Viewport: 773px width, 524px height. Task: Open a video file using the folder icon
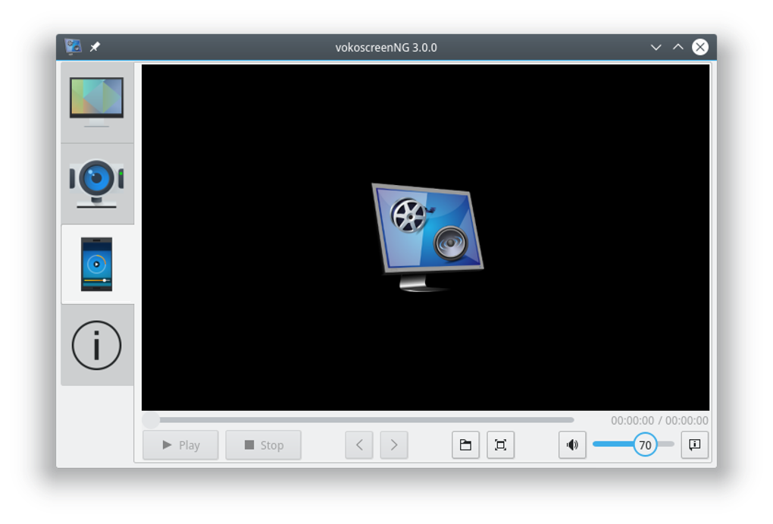pyautogui.click(x=465, y=445)
